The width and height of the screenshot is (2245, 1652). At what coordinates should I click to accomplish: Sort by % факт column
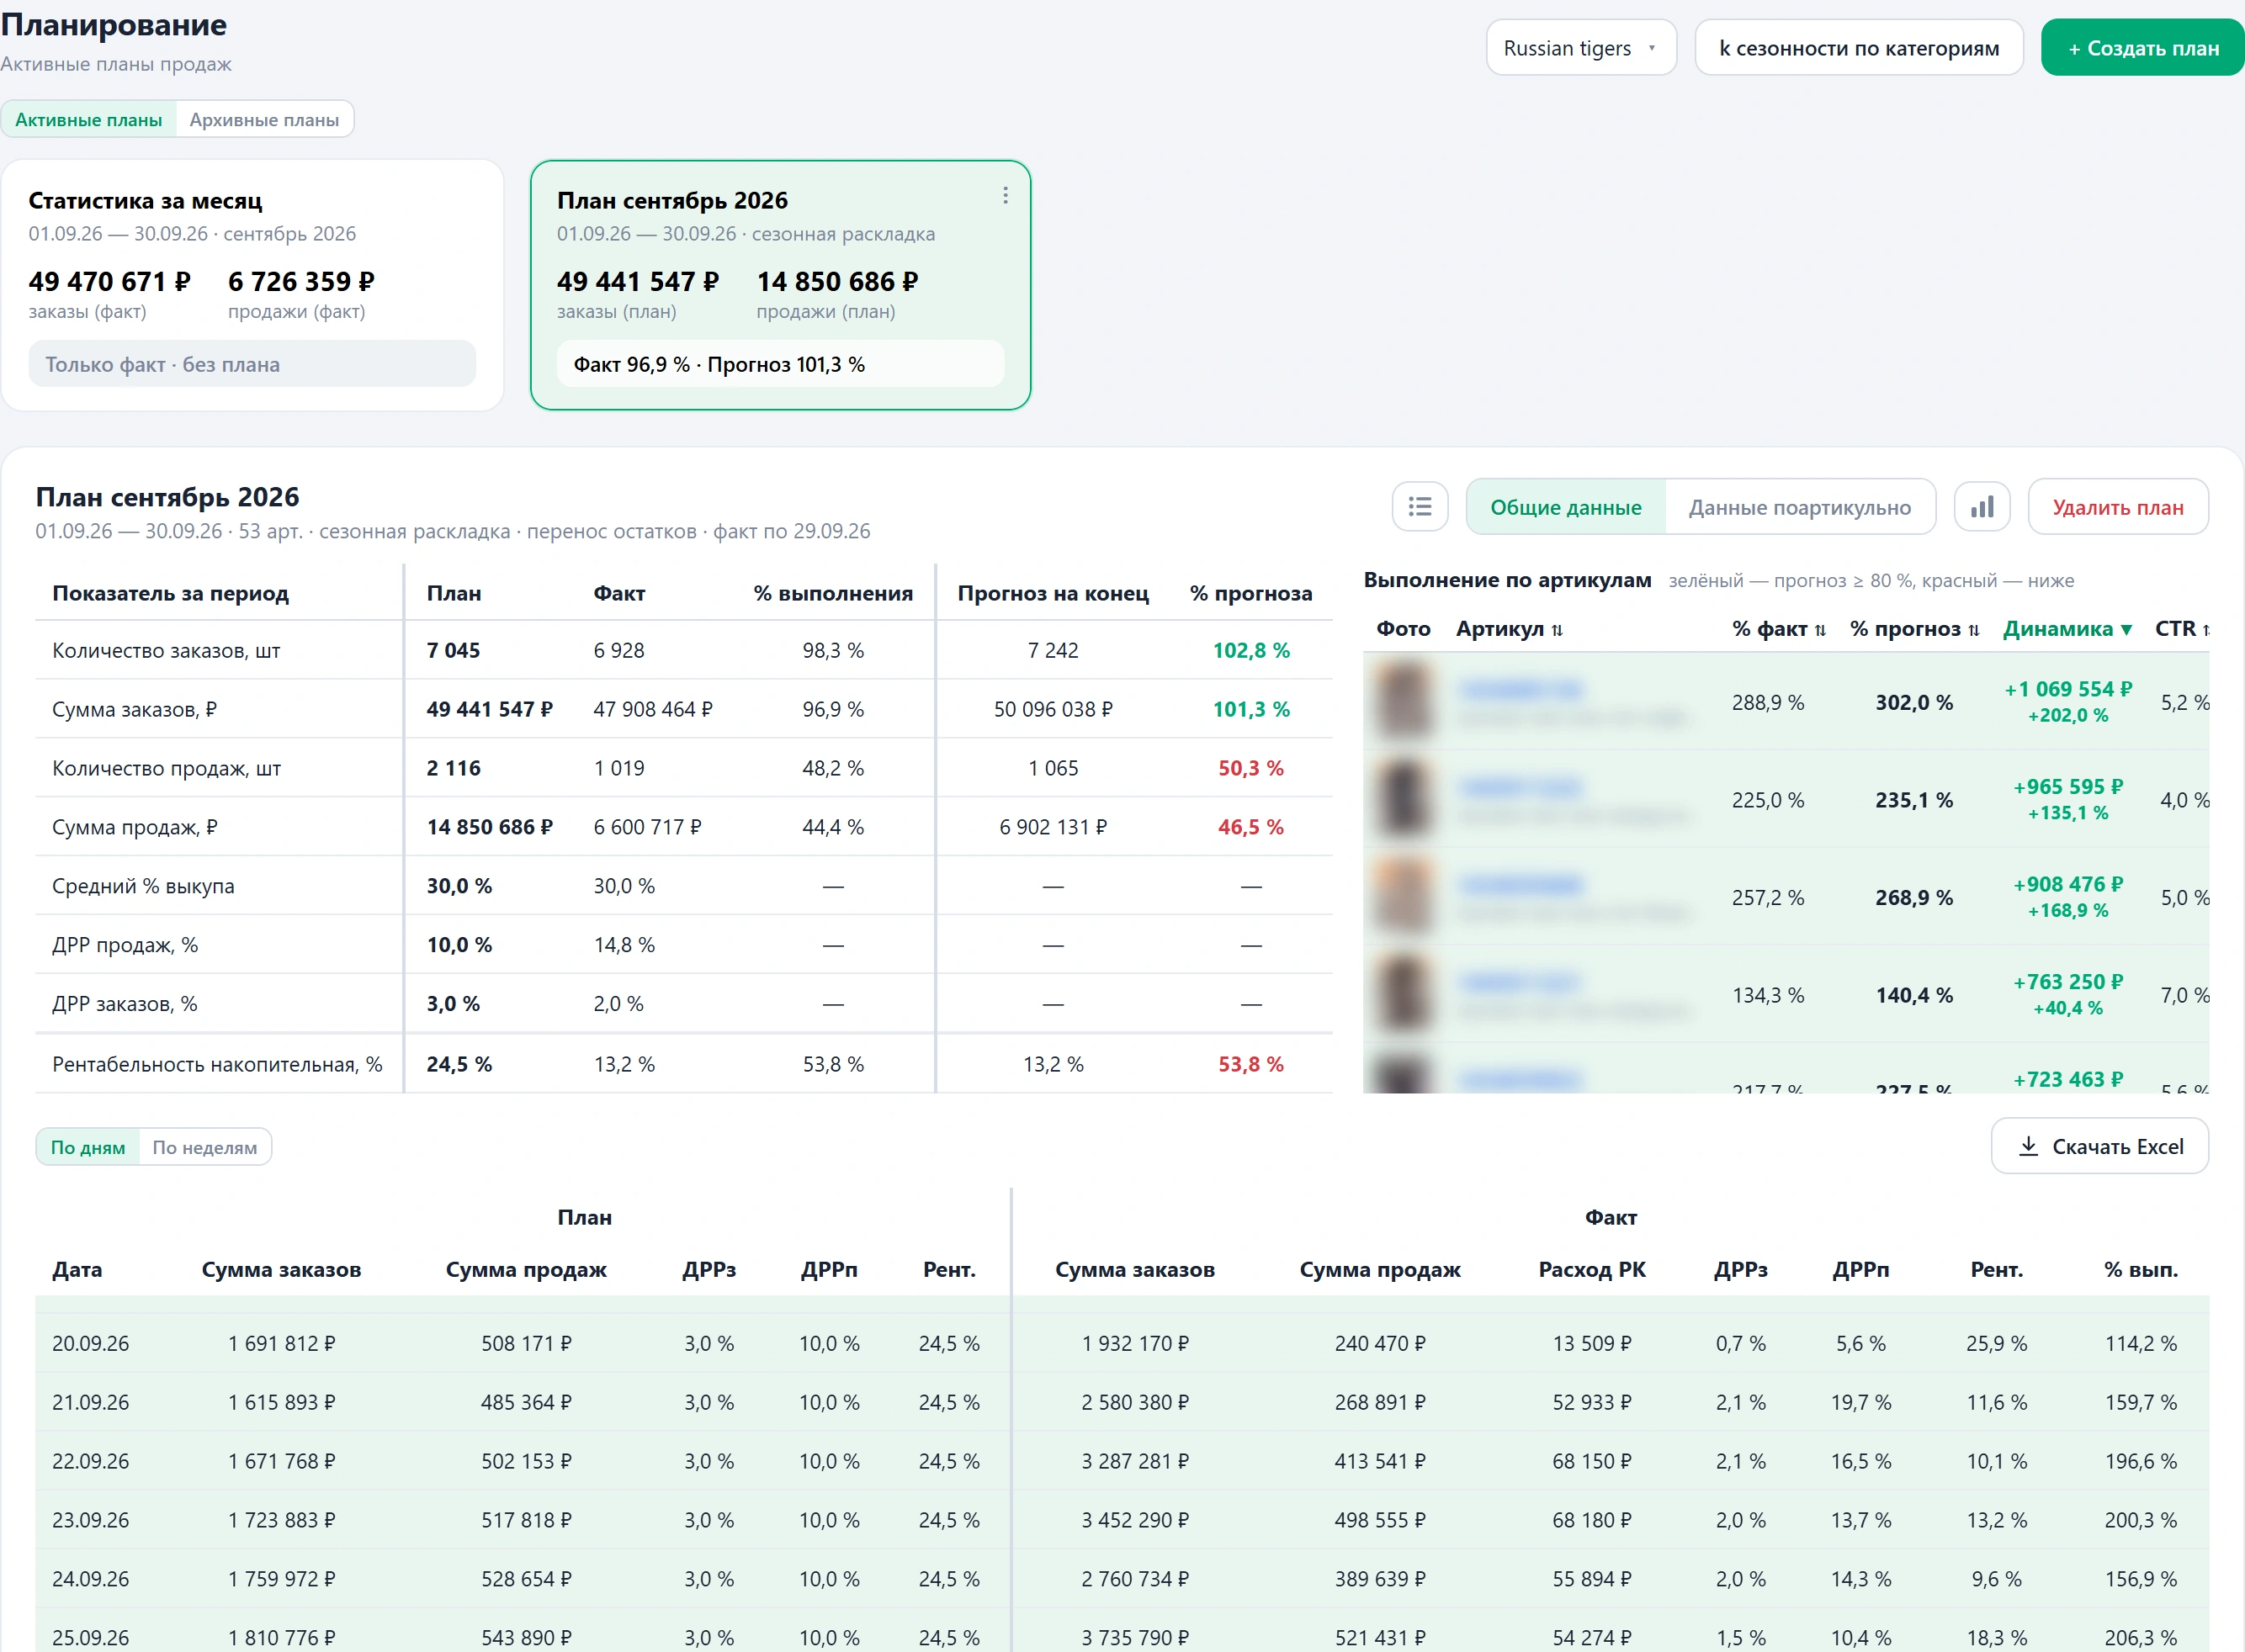(1779, 629)
